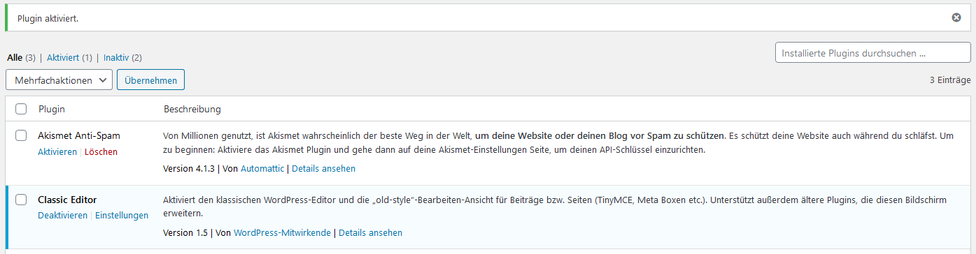
Task: Check the Akismet Anti-Spam checkbox
Action: click(x=21, y=135)
